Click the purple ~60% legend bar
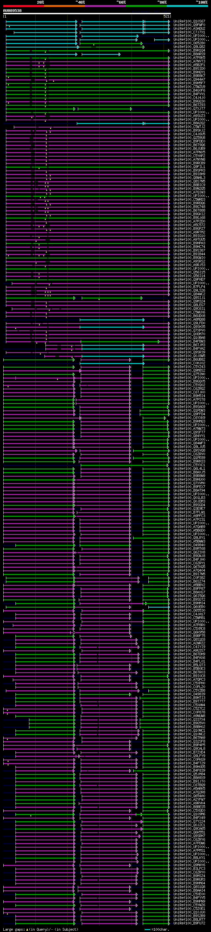 point(106,6)
